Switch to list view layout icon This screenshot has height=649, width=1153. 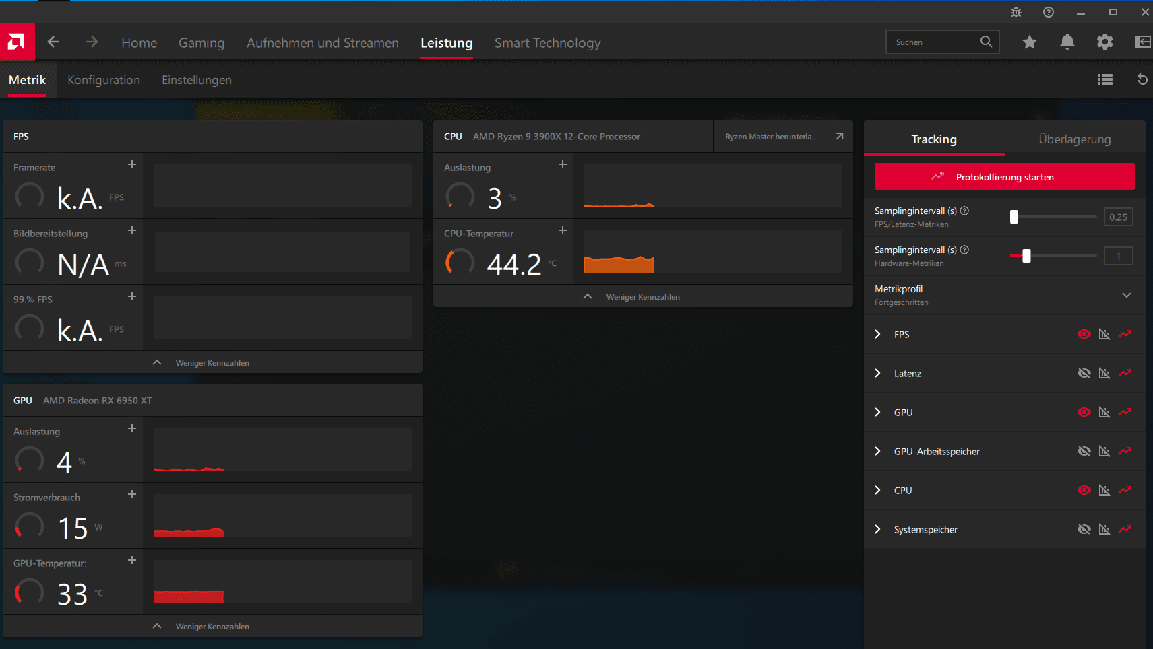[1105, 79]
